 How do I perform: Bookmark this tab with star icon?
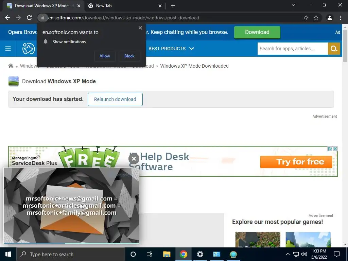click(316, 18)
